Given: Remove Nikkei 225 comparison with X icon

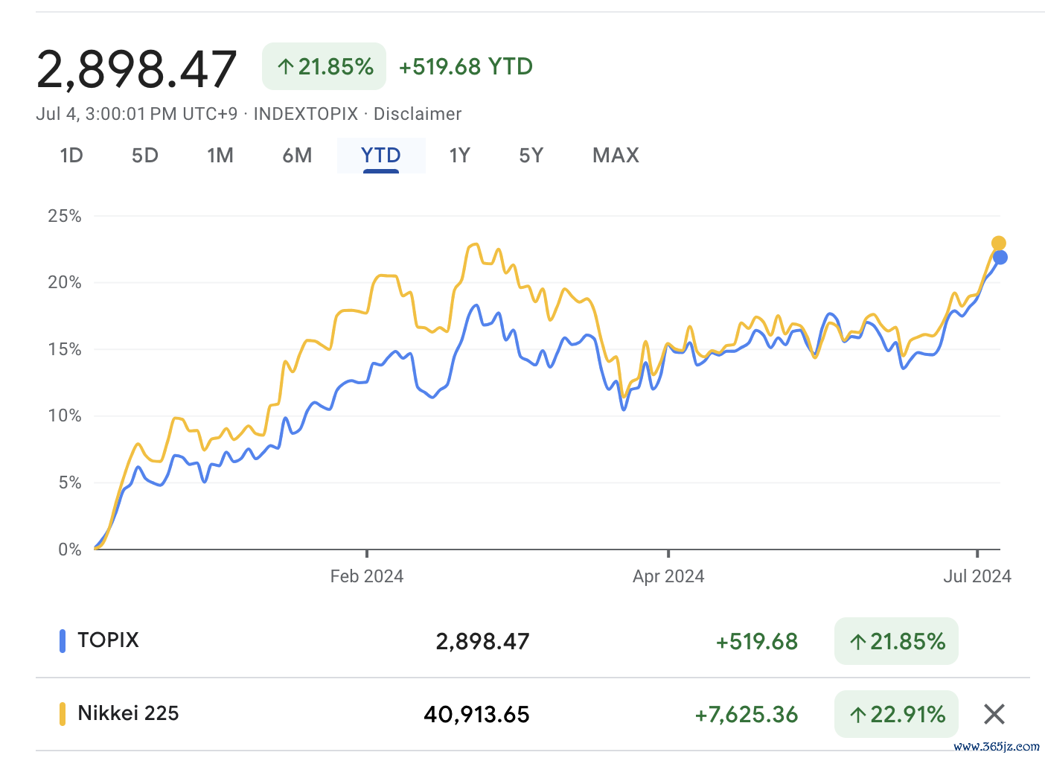Looking at the screenshot, I should click(994, 714).
